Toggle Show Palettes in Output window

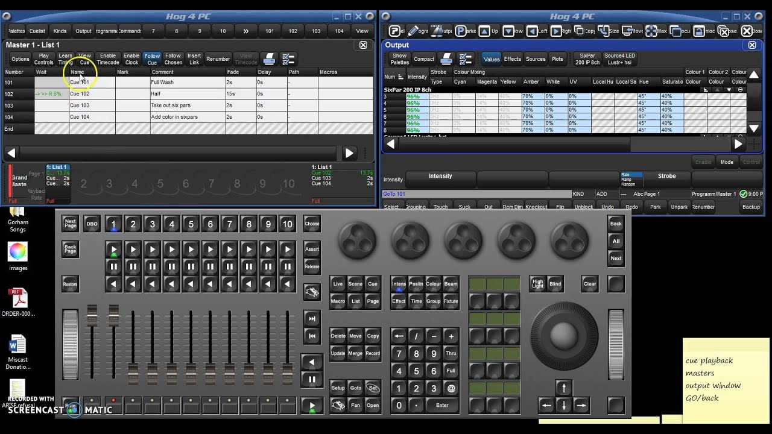[x=399, y=58]
